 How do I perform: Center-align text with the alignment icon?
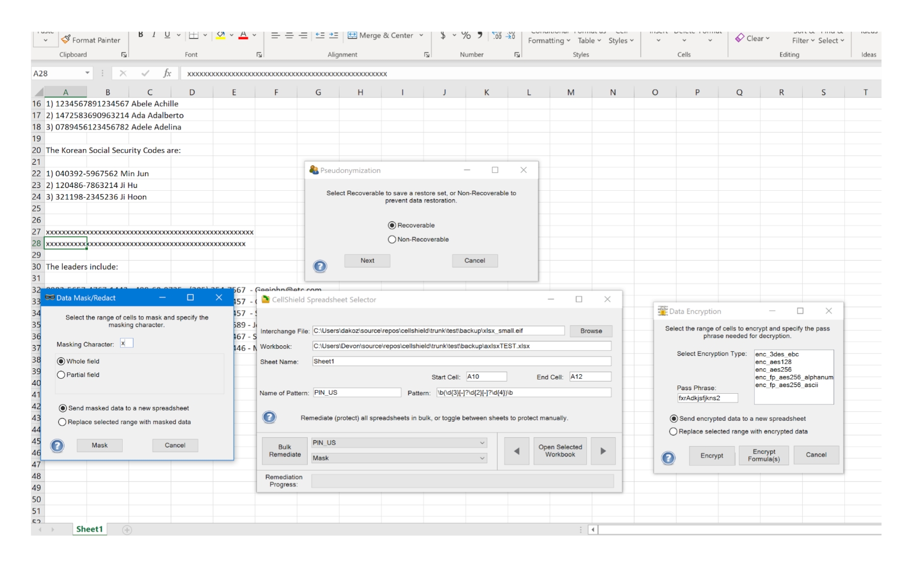click(289, 35)
